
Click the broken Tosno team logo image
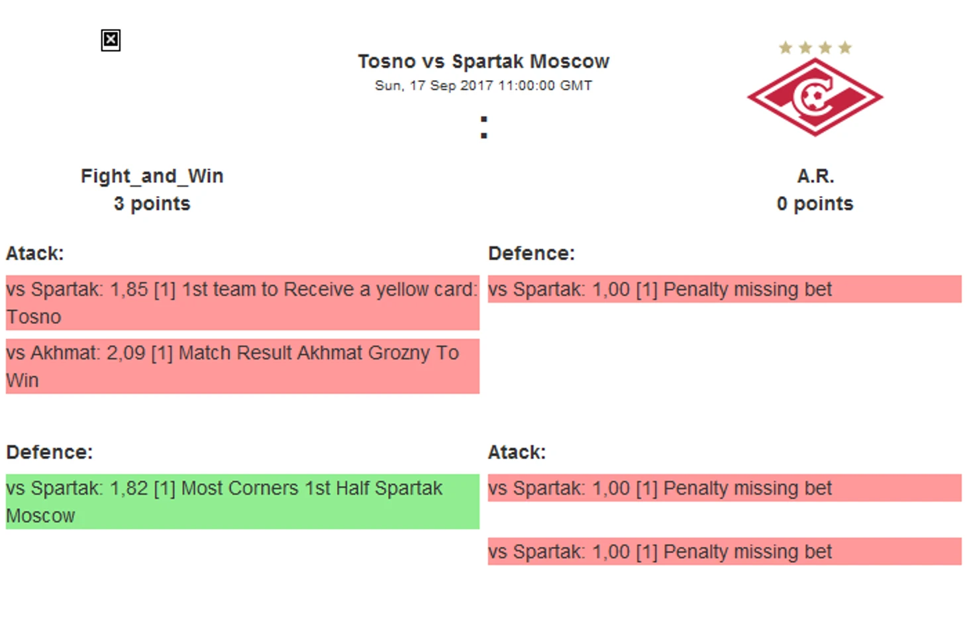(x=111, y=40)
